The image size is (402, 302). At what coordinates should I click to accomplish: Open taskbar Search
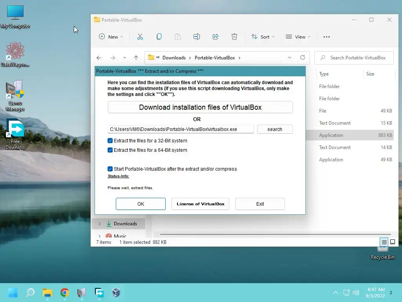[30, 293]
